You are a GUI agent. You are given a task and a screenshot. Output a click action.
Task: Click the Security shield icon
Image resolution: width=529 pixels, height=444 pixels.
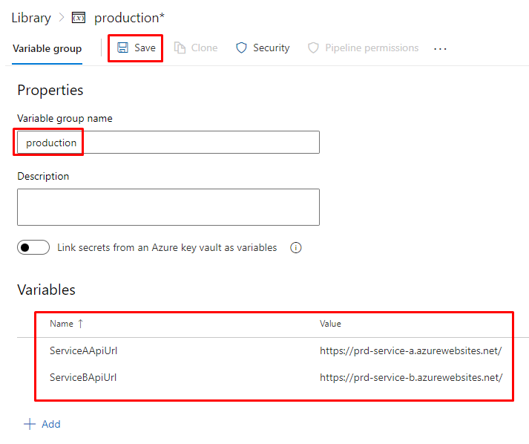tap(241, 48)
